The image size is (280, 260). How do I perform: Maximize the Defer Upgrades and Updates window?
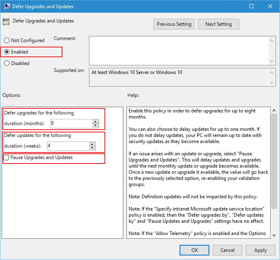251,6
